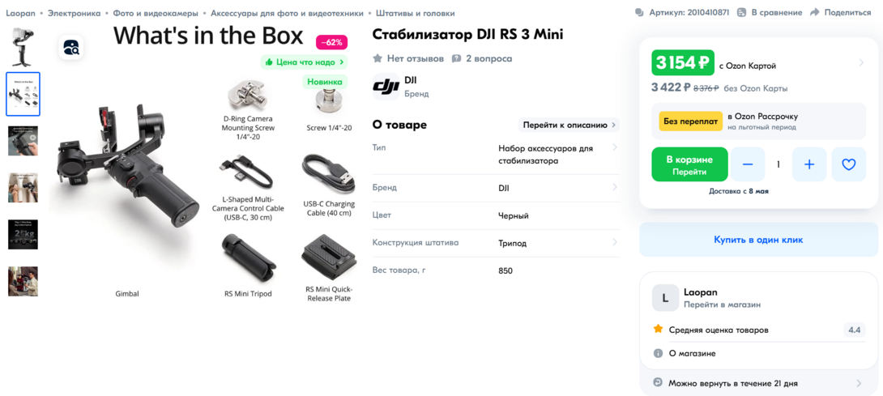This screenshot has width=883, height=396.
Task: Add product to favorites with heart icon
Action: point(849,164)
